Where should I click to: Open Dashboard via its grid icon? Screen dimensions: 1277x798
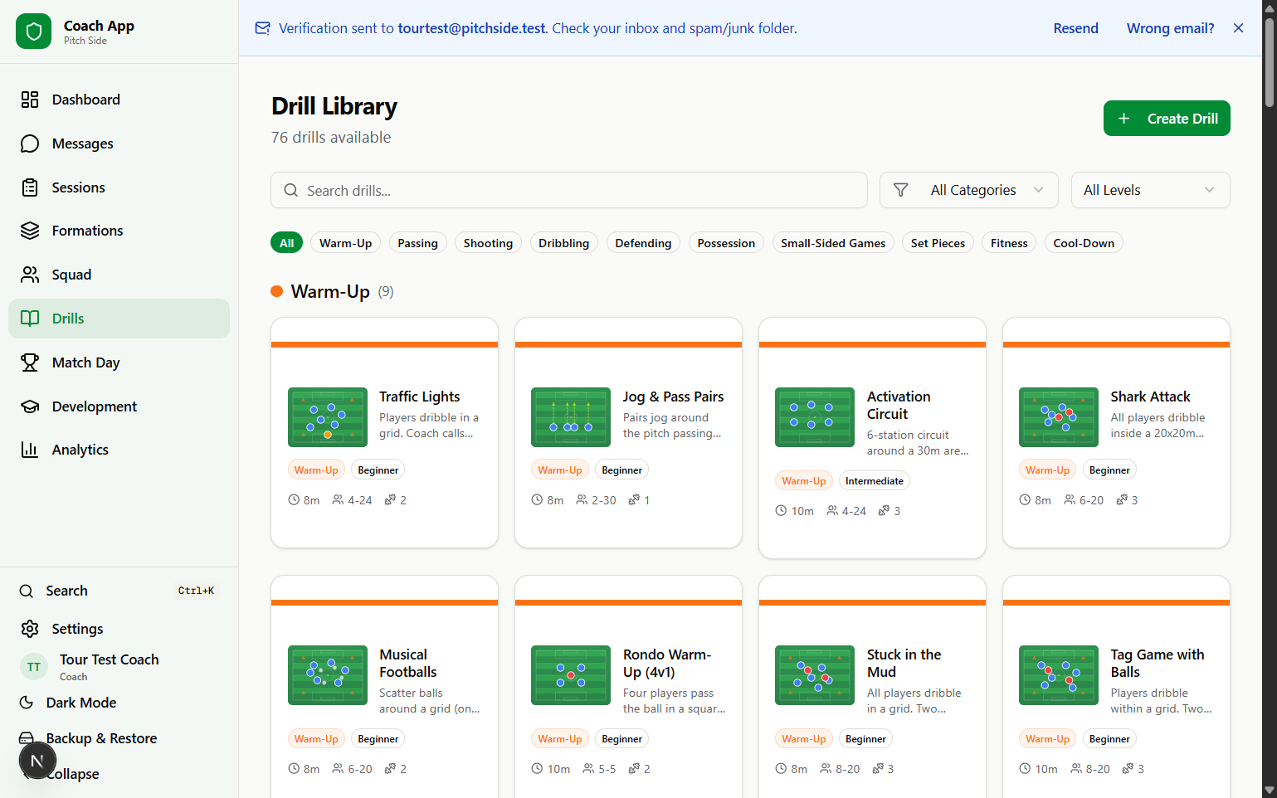click(x=30, y=100)
